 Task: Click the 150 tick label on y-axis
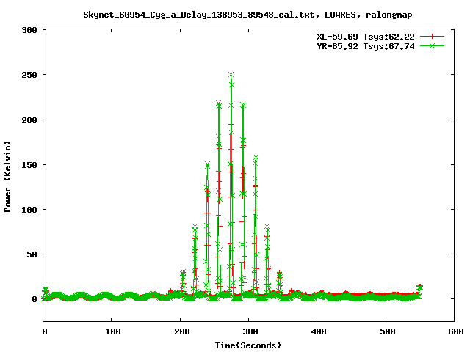point(29,164)
